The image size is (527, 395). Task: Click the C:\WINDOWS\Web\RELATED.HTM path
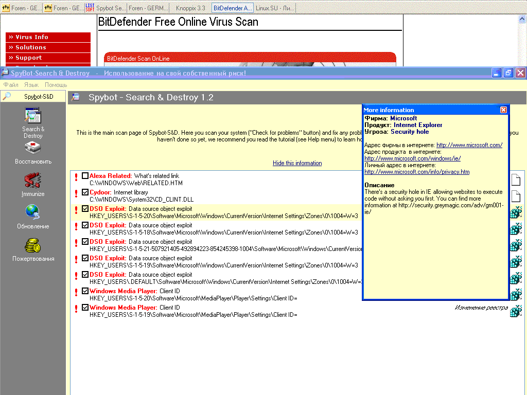tap(136, 183)
